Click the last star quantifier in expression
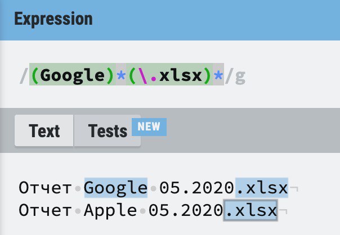 pos(218,74)
